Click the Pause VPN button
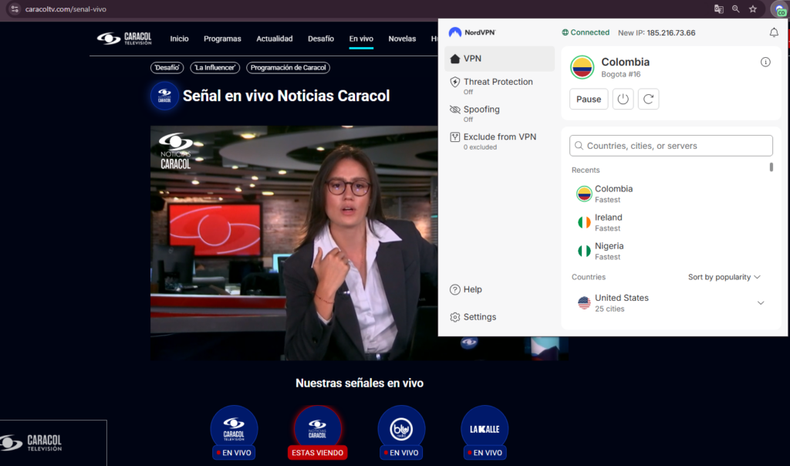Viewport: 790px width, 466px height. tap(589, 100)
